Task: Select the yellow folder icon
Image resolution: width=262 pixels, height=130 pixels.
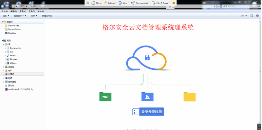Action: pyautogui.click(x=190, y=96)
